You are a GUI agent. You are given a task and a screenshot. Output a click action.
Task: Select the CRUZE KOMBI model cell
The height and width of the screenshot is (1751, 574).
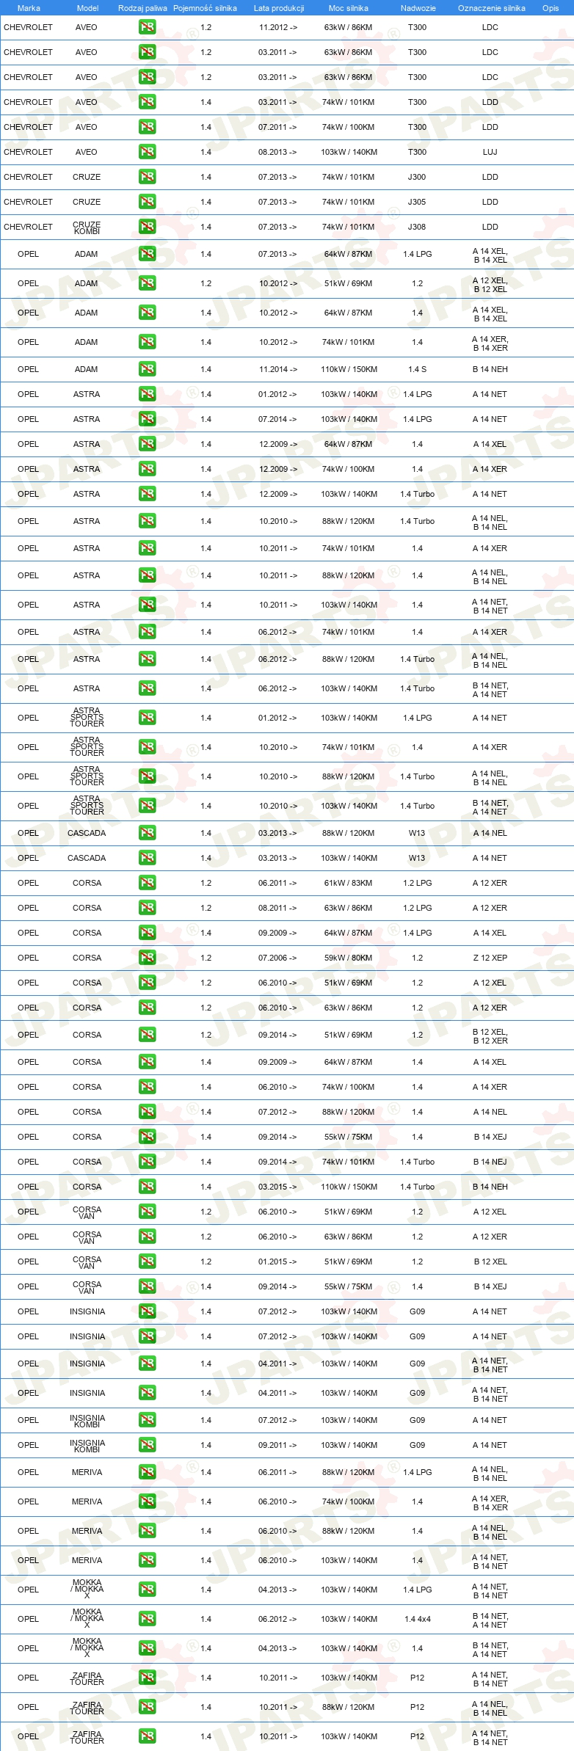(87, 227)
